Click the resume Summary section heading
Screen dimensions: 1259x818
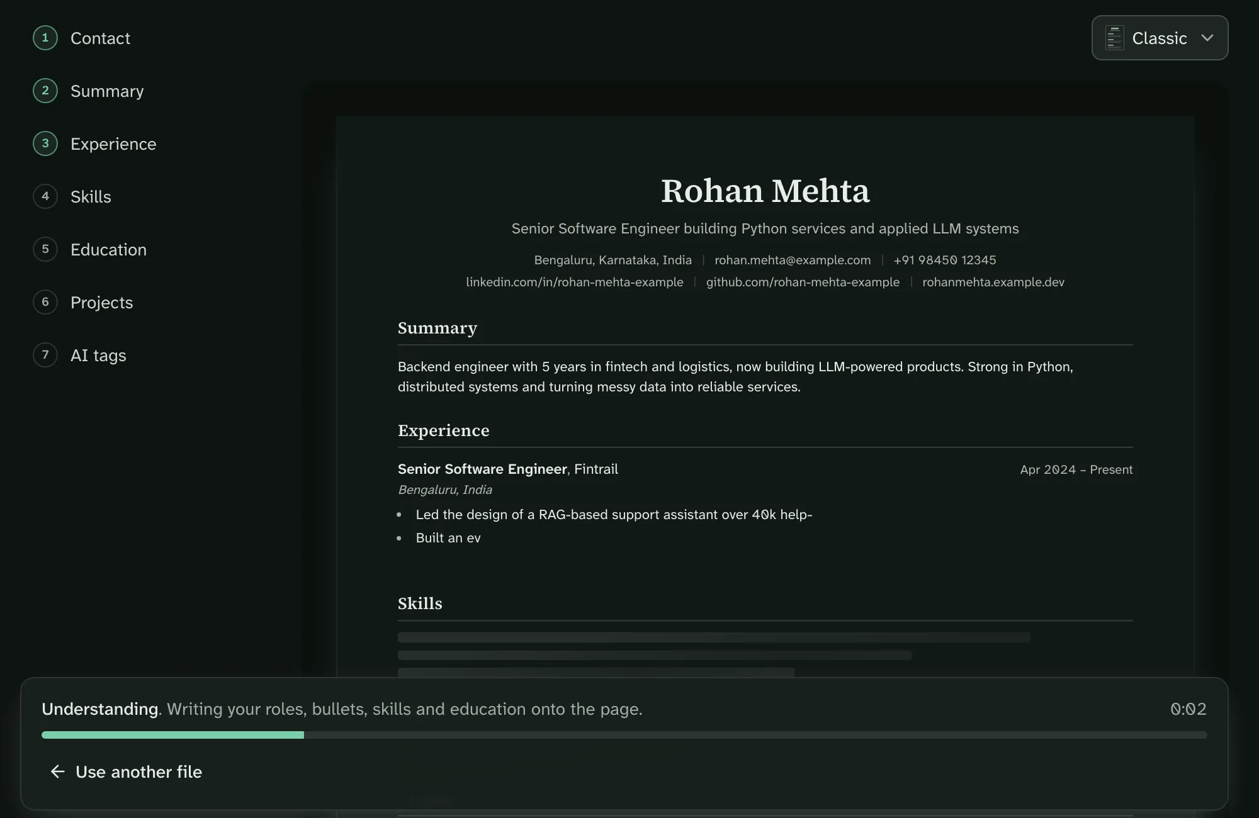[x=438, y=328]
